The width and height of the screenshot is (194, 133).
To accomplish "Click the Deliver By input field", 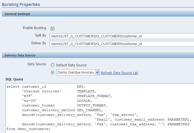I will coord(122,44).
